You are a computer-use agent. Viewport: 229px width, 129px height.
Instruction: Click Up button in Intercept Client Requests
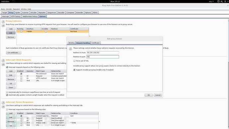[x=11, y=83]
